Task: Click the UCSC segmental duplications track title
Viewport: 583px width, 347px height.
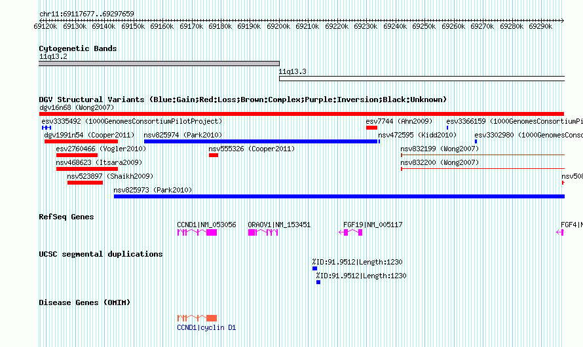Action: click(x=101, y=254)
